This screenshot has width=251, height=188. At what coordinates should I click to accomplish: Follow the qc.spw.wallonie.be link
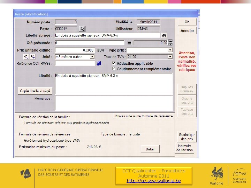pyautogui.click(x=154, y=181)
